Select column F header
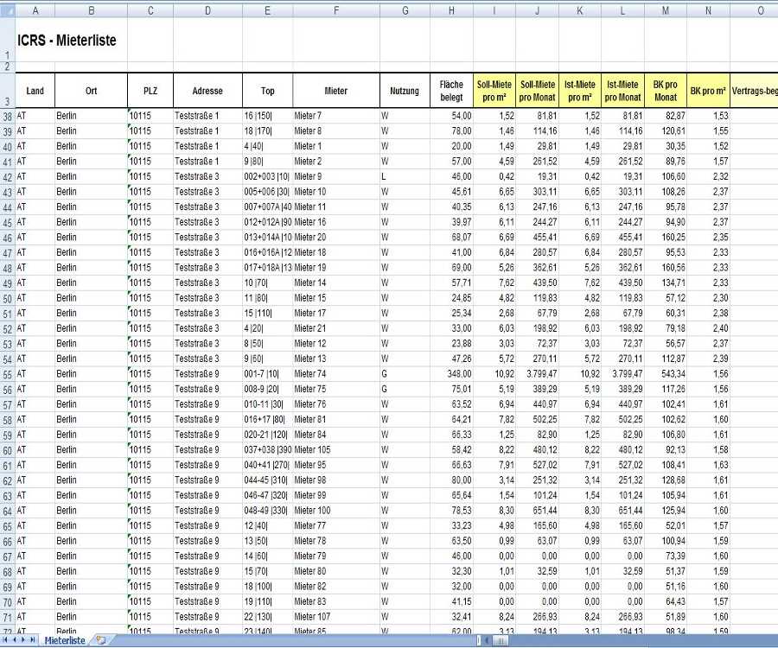 point(336,10)
